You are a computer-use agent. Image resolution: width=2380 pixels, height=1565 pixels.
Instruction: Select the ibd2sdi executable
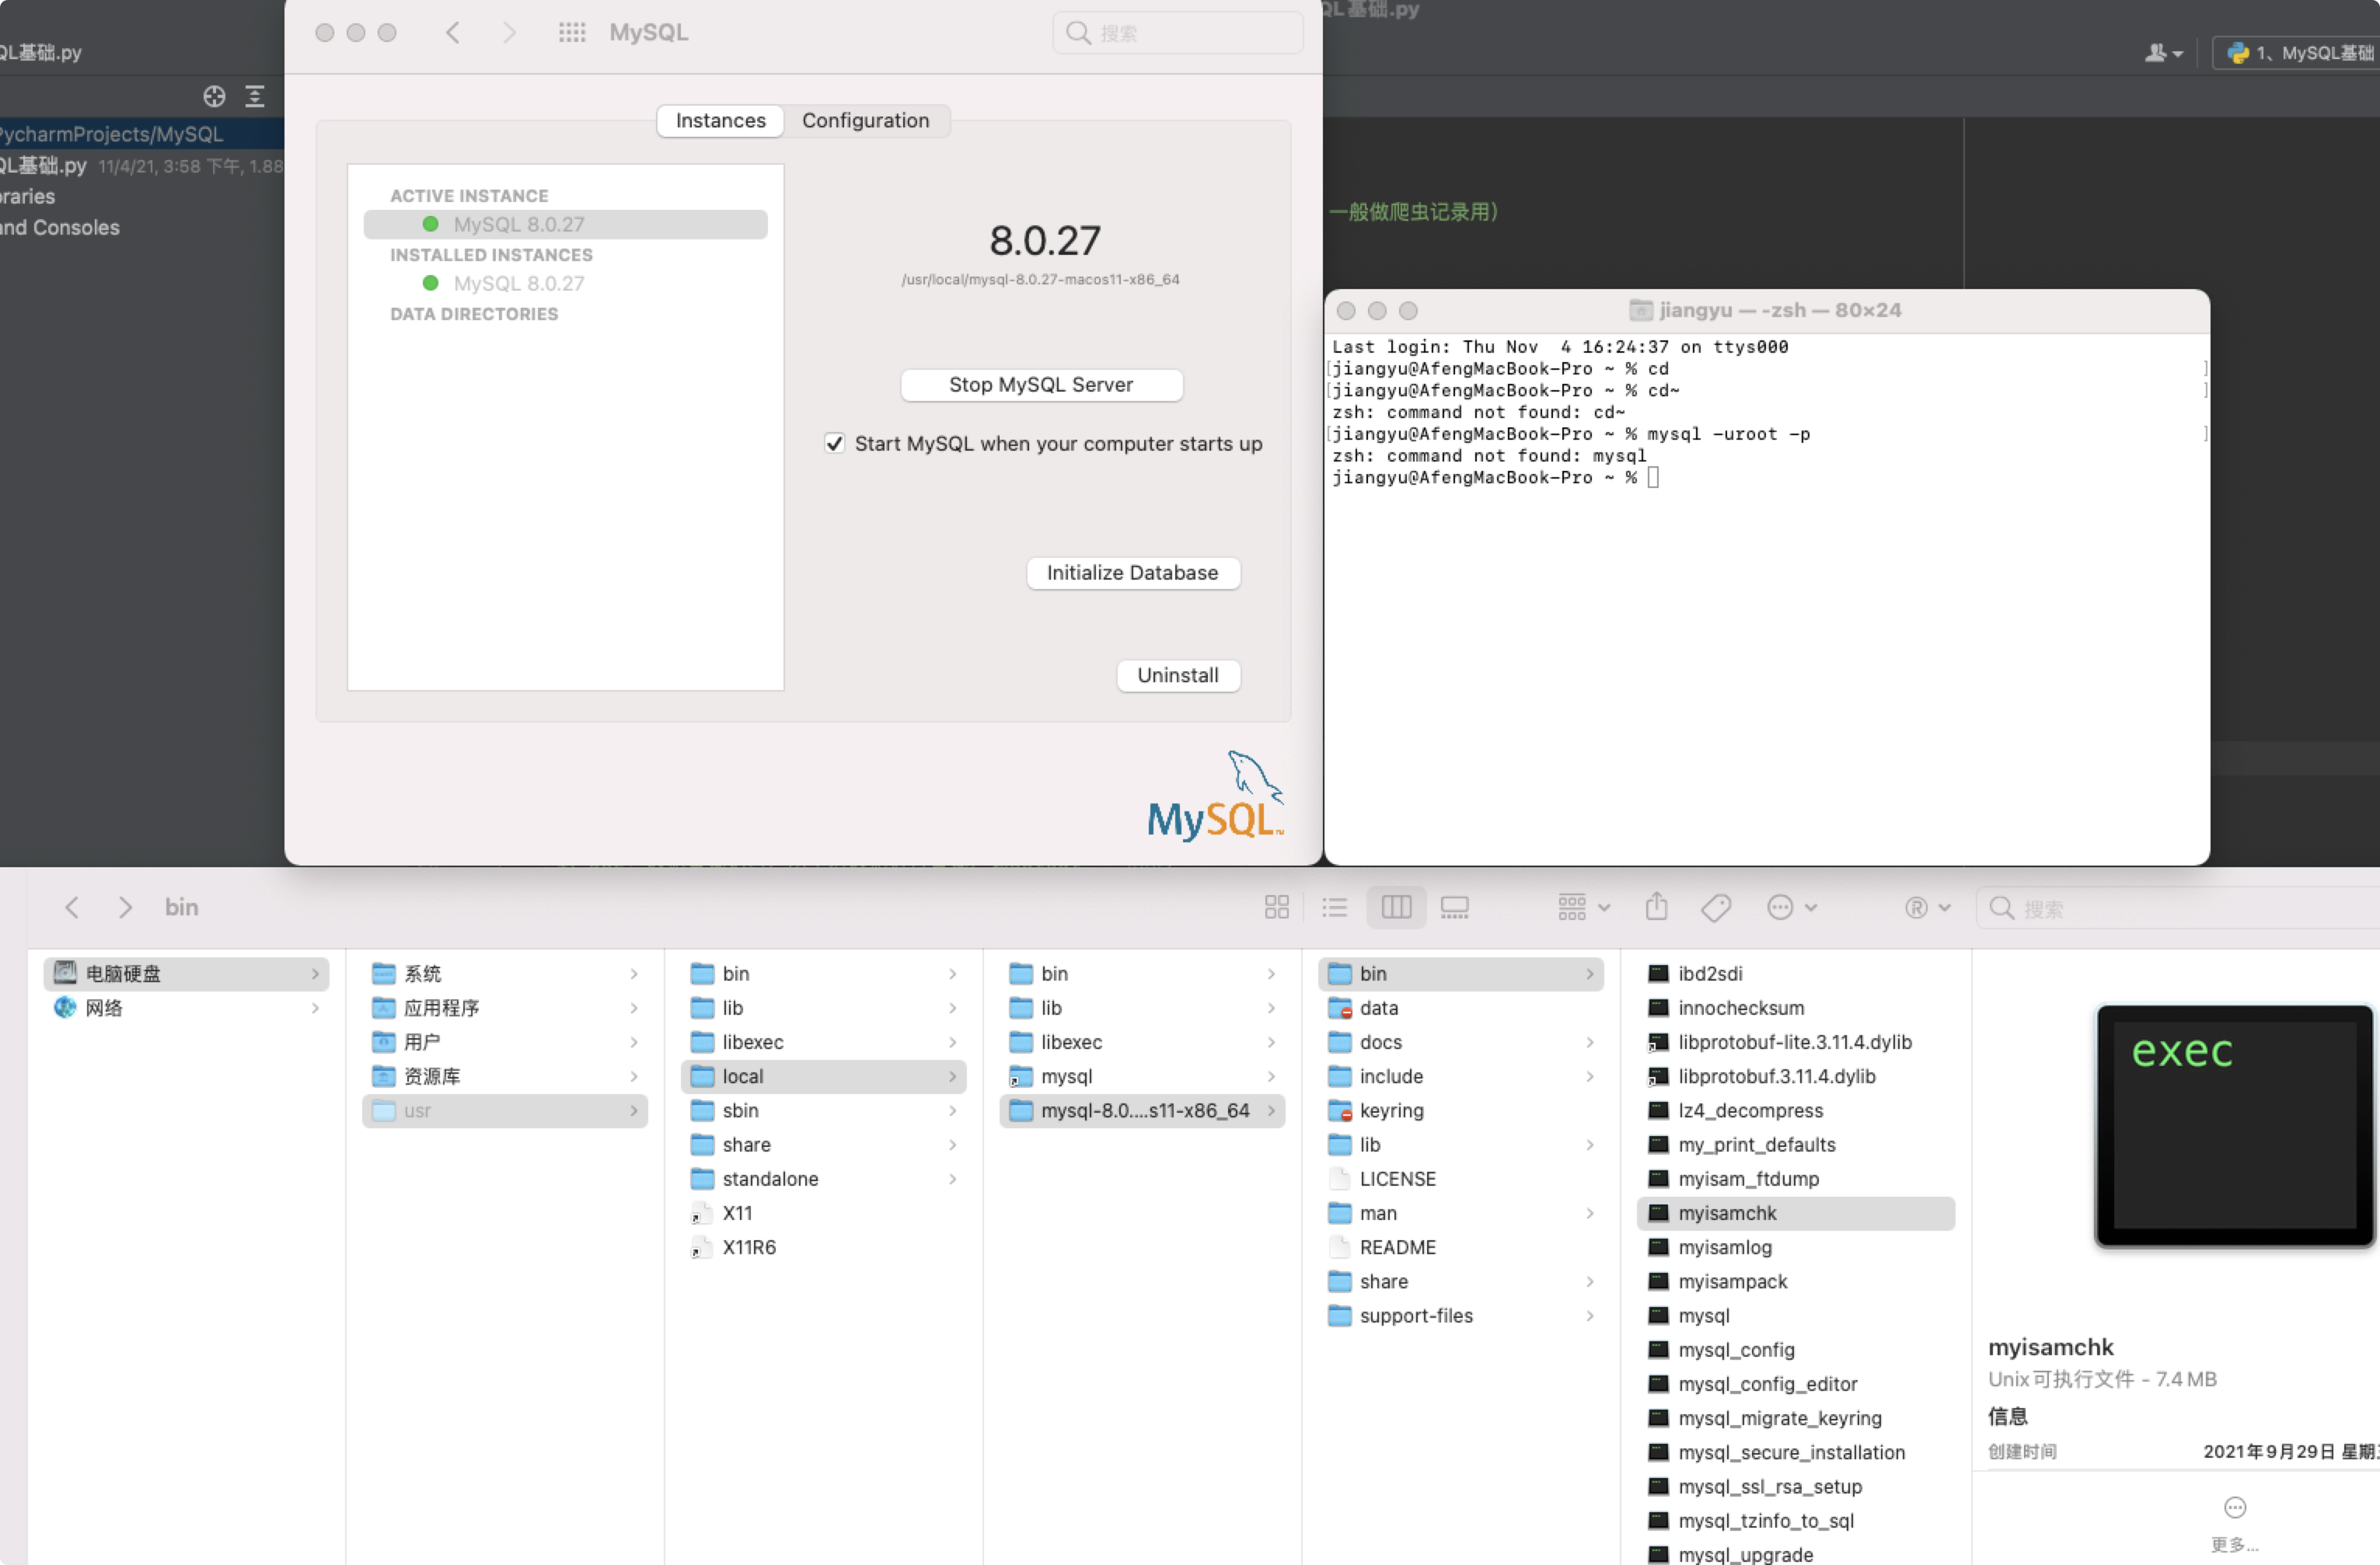[x=1796, y=973]
